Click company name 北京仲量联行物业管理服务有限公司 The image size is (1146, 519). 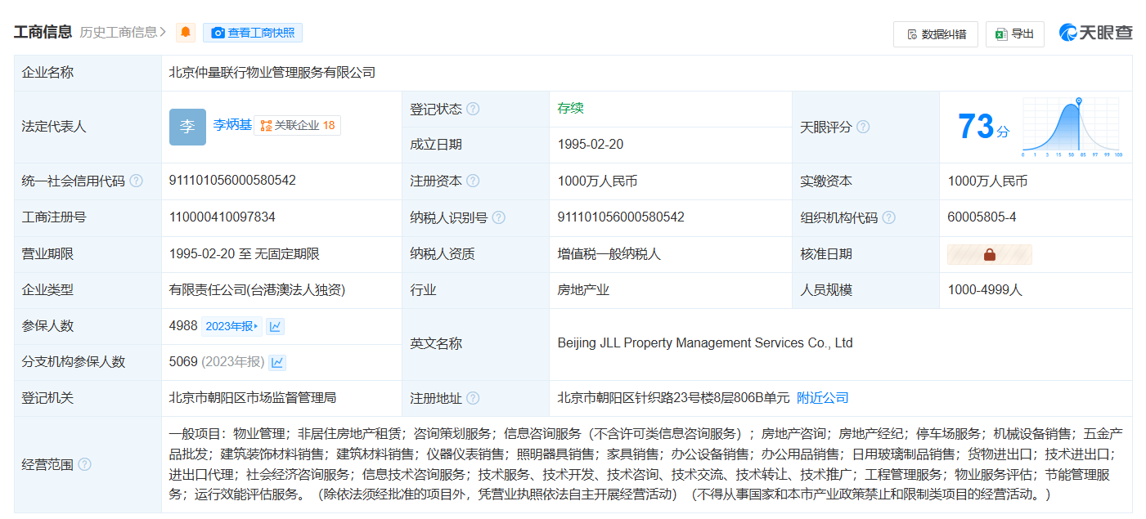272,73
